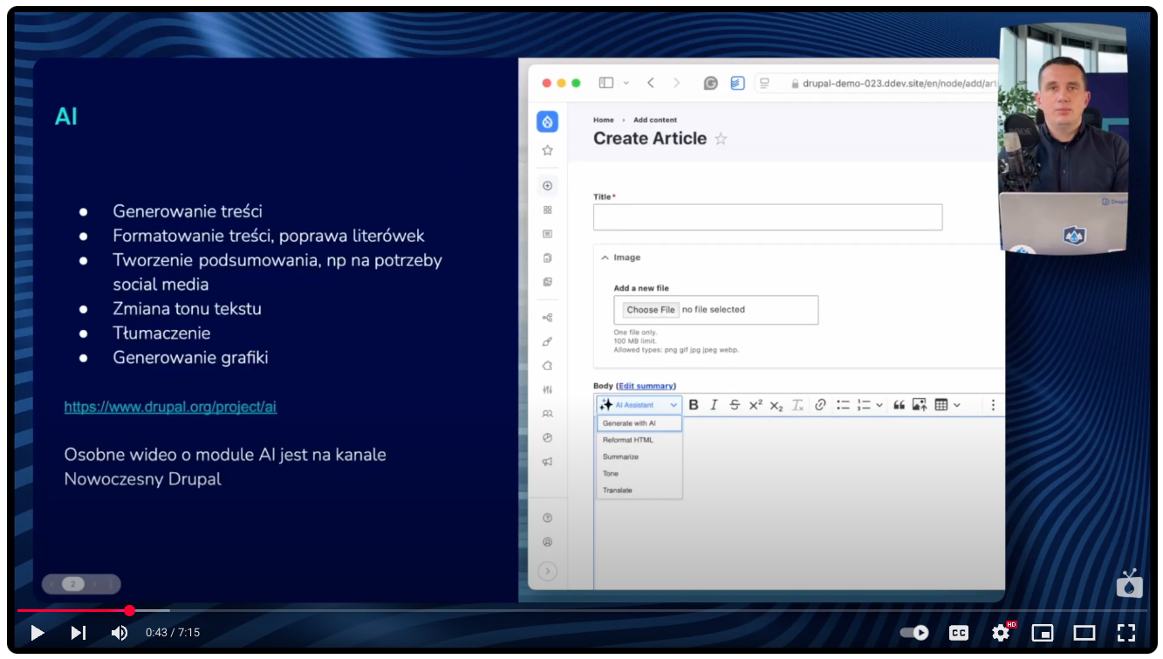
Task: Switch to miniplayer mode
Action: (1043, 633)
